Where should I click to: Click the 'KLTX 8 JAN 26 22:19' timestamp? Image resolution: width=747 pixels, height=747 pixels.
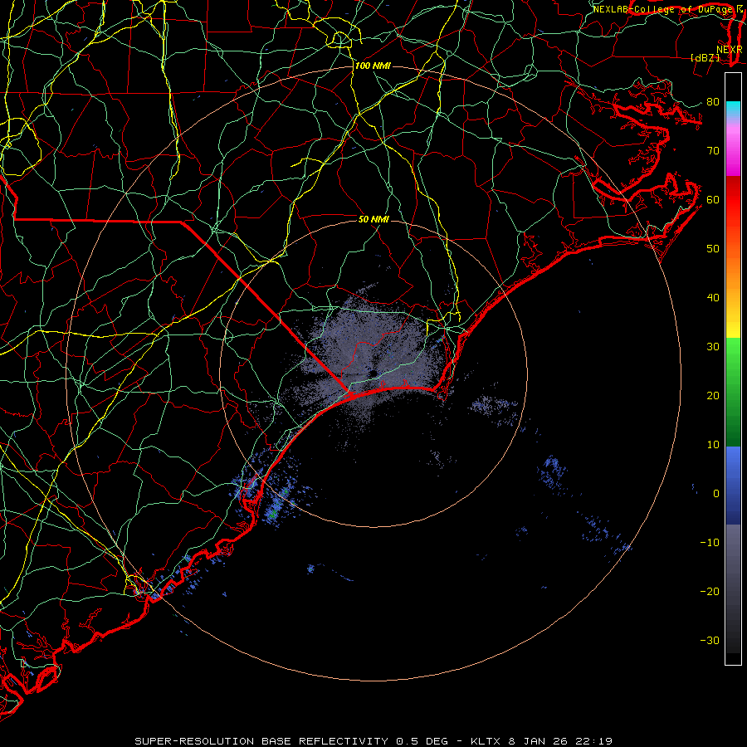coord(541,741)
